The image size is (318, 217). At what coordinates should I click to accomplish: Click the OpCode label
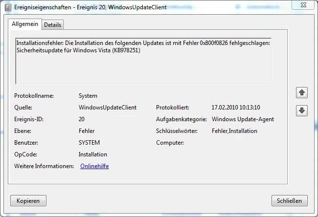click(25, 154)
